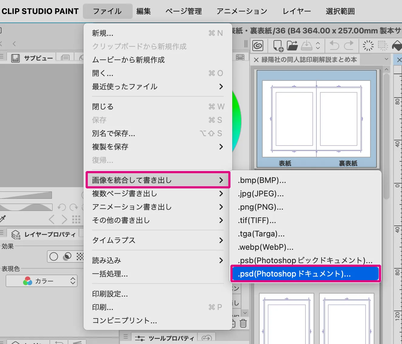Open save options stepper arrows
Image resolution: width=402 pixels, height=344 pixels.
(x=318, y=46)
